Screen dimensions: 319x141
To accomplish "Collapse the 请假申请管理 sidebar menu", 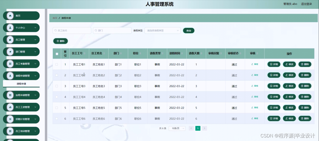I will 21,76.
